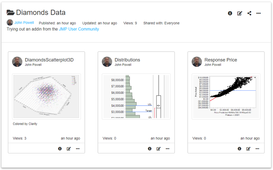Edit the DiamondsScatterplot3D report
The height and width of the screenshot is (170, 273).
pyautogui.click(x=69, y=149)
